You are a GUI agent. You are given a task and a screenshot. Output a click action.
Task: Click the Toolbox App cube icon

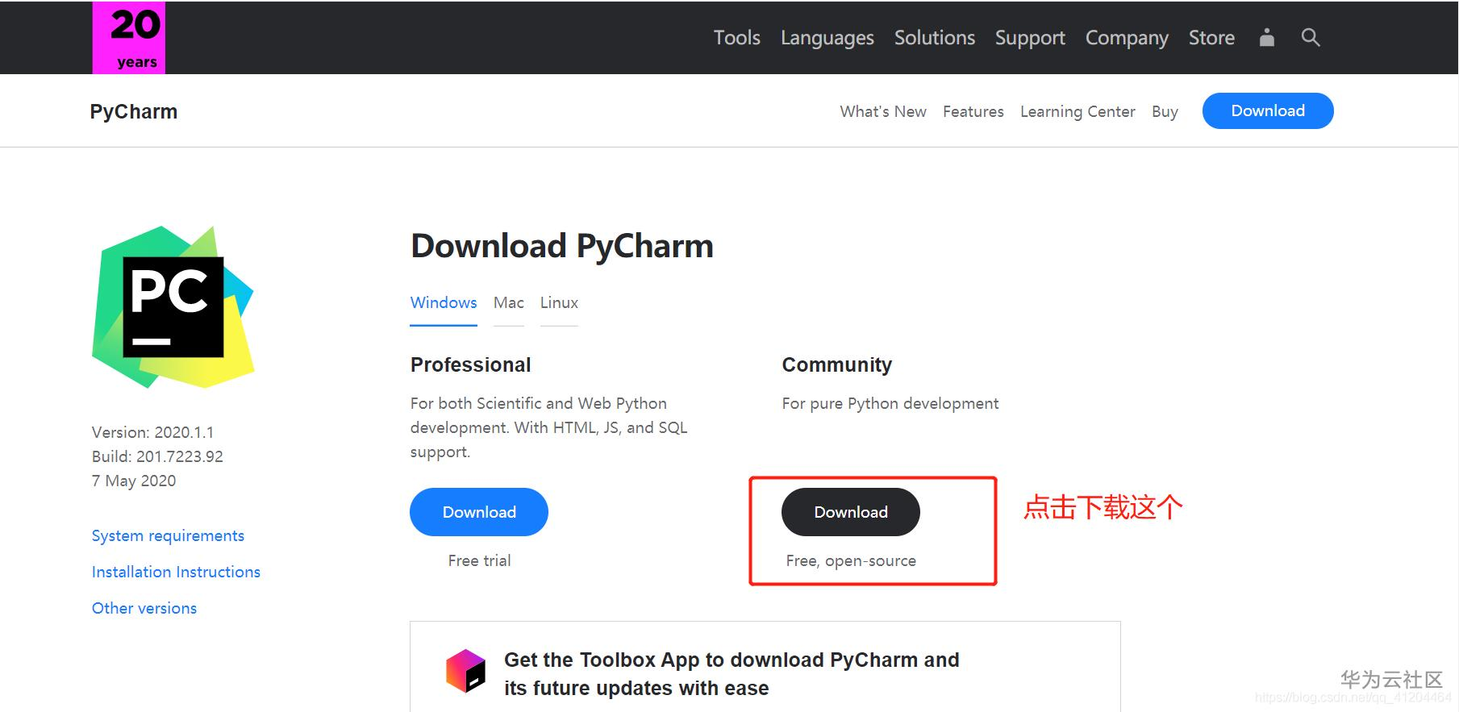tap(466, 671)
